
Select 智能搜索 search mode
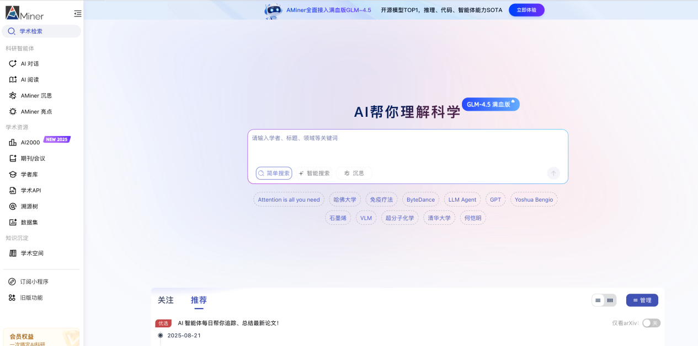315,173
